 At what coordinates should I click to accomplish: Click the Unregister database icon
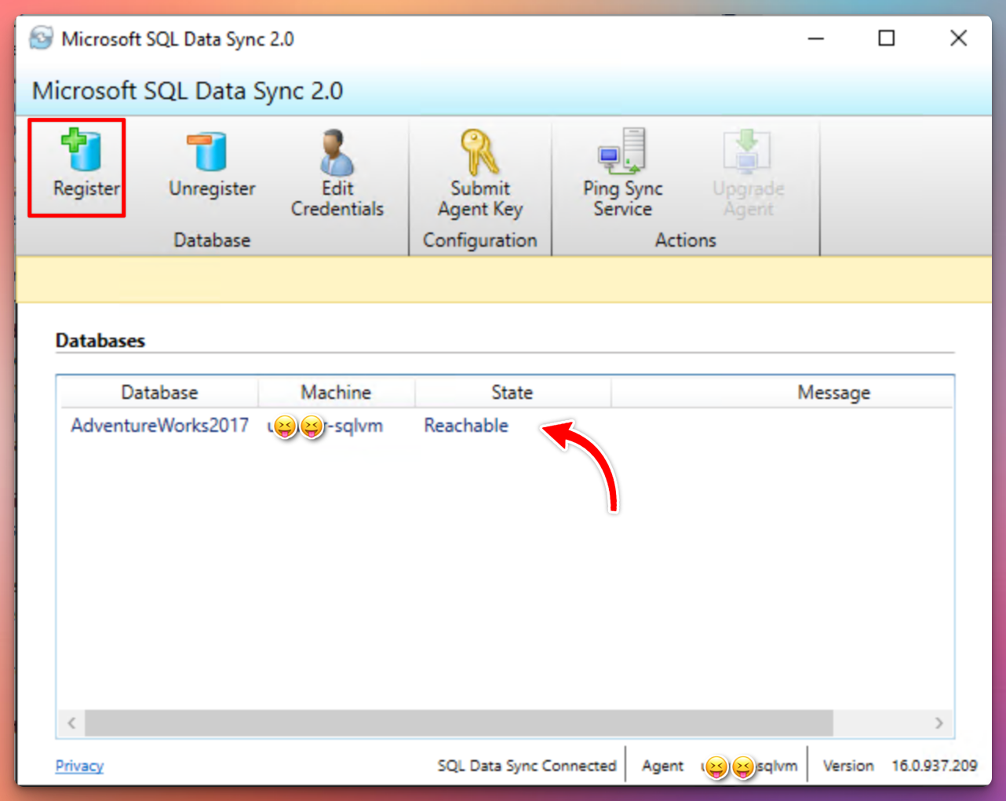point(208,152)
